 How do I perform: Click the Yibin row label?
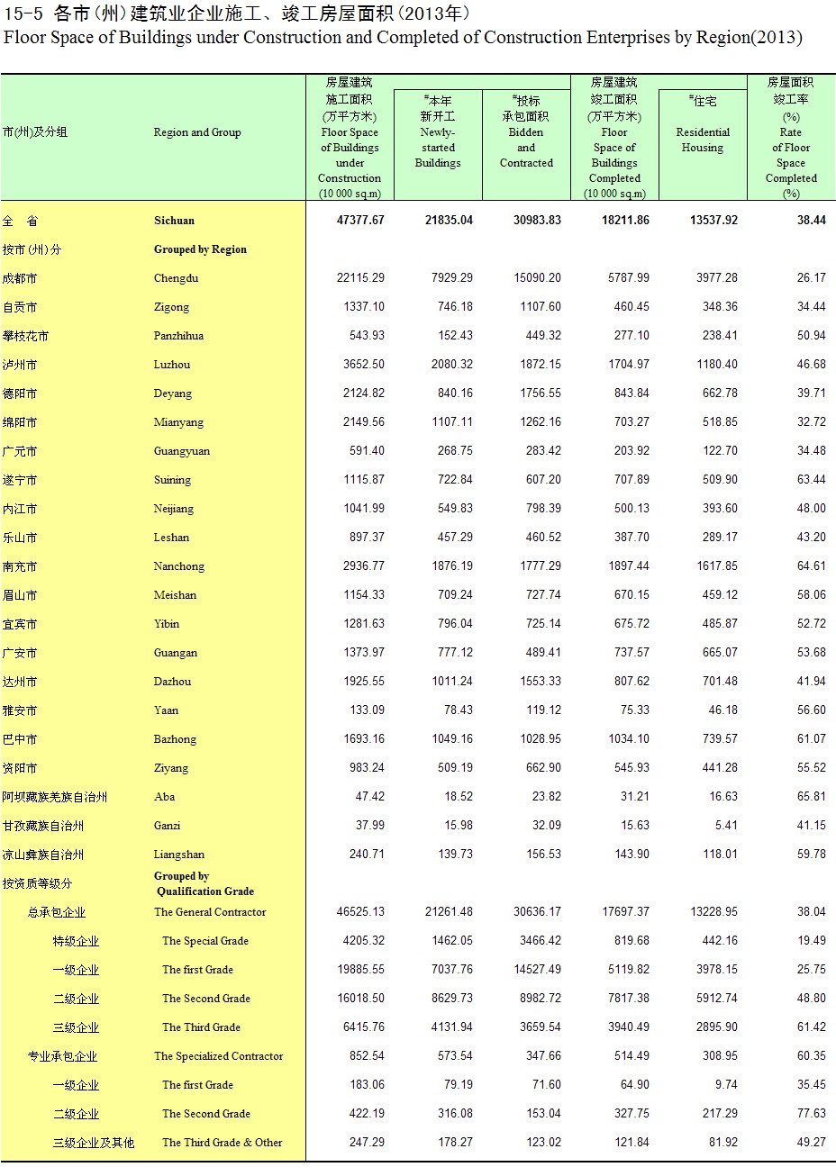point(167,624)
